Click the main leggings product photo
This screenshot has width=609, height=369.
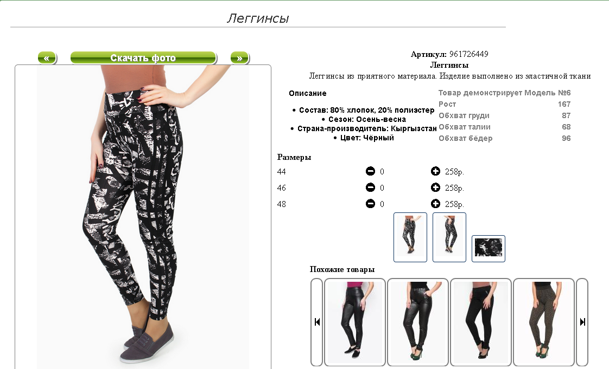[x=143, y=217]
